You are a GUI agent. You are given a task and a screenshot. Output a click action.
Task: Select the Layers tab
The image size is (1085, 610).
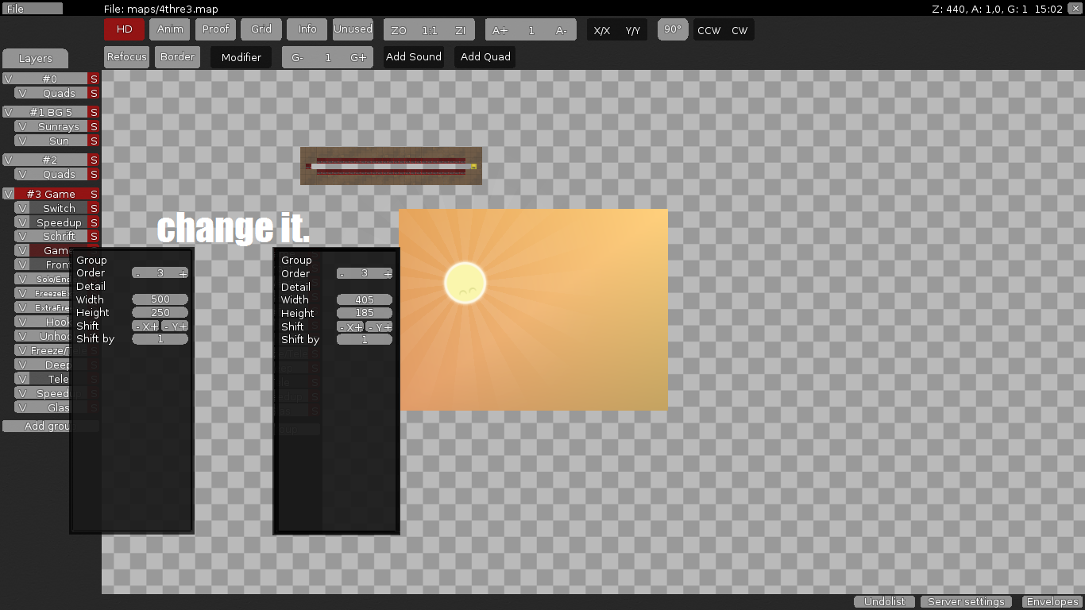click(x=35, y=59)
